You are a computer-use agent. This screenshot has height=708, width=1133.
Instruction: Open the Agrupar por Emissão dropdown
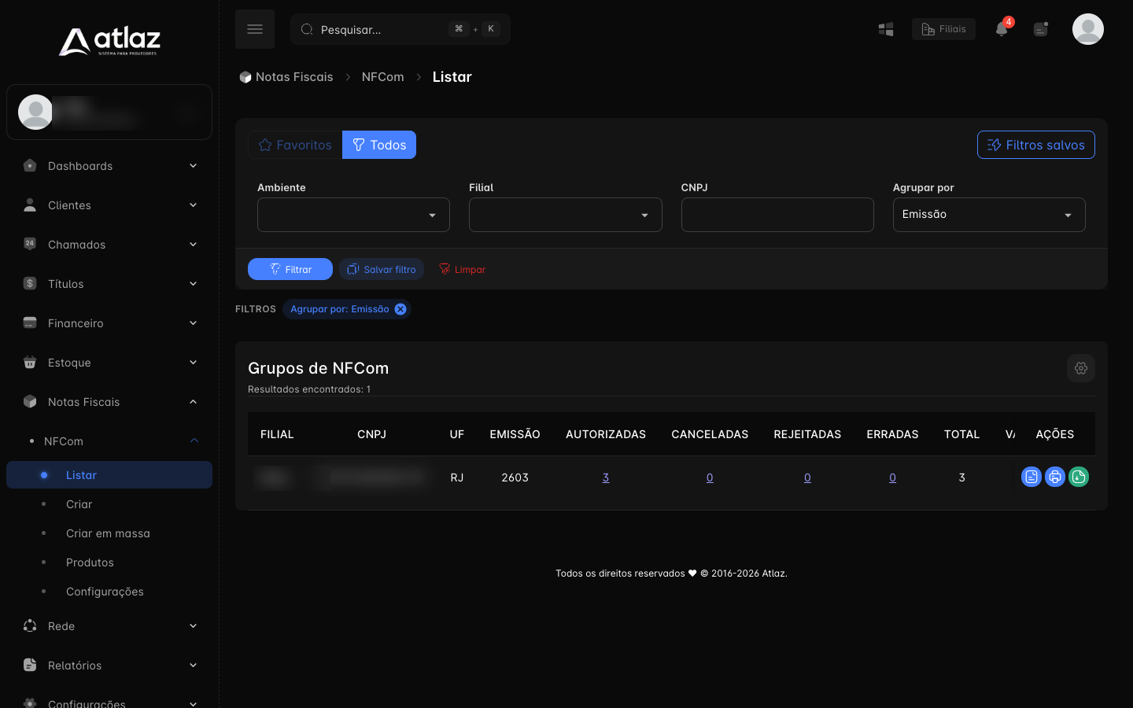(989, 215)
